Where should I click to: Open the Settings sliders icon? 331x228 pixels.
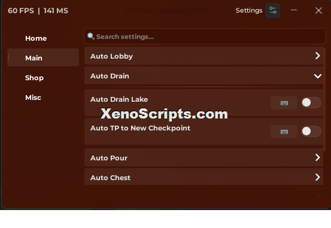(272, 11)
